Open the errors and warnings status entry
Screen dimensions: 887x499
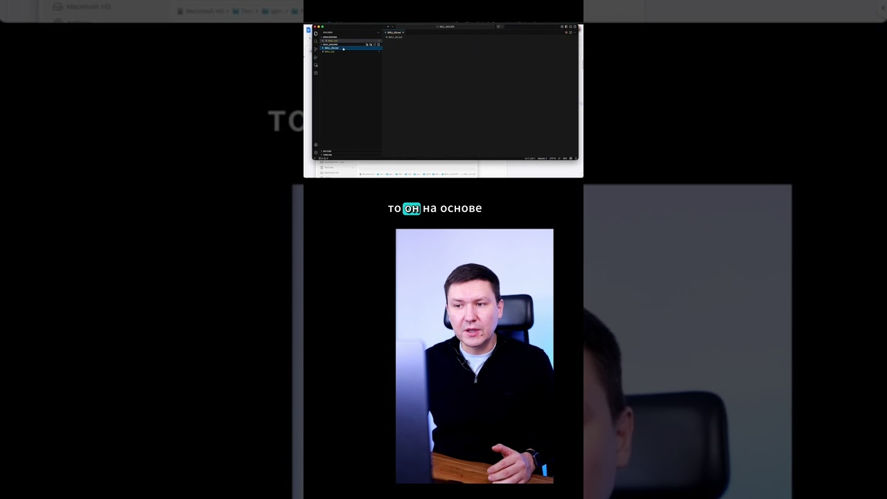[x=323, y=158]
